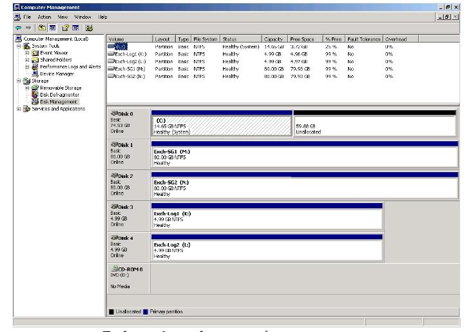Select Disk Defragmenter in the tree
Screen dimensions: 473x332
click(x=58, y=95)
